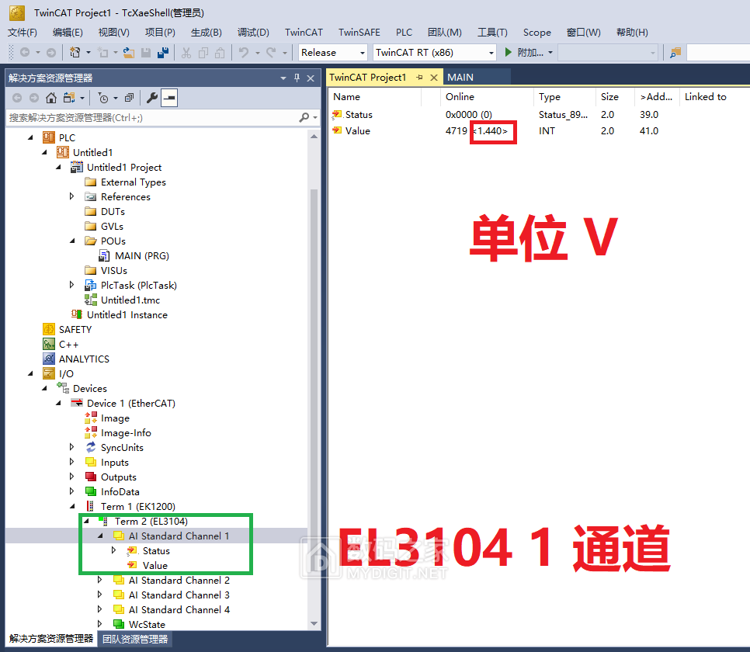750x652 pixels.
Task: Select the External Types folder
Action: 133,182
